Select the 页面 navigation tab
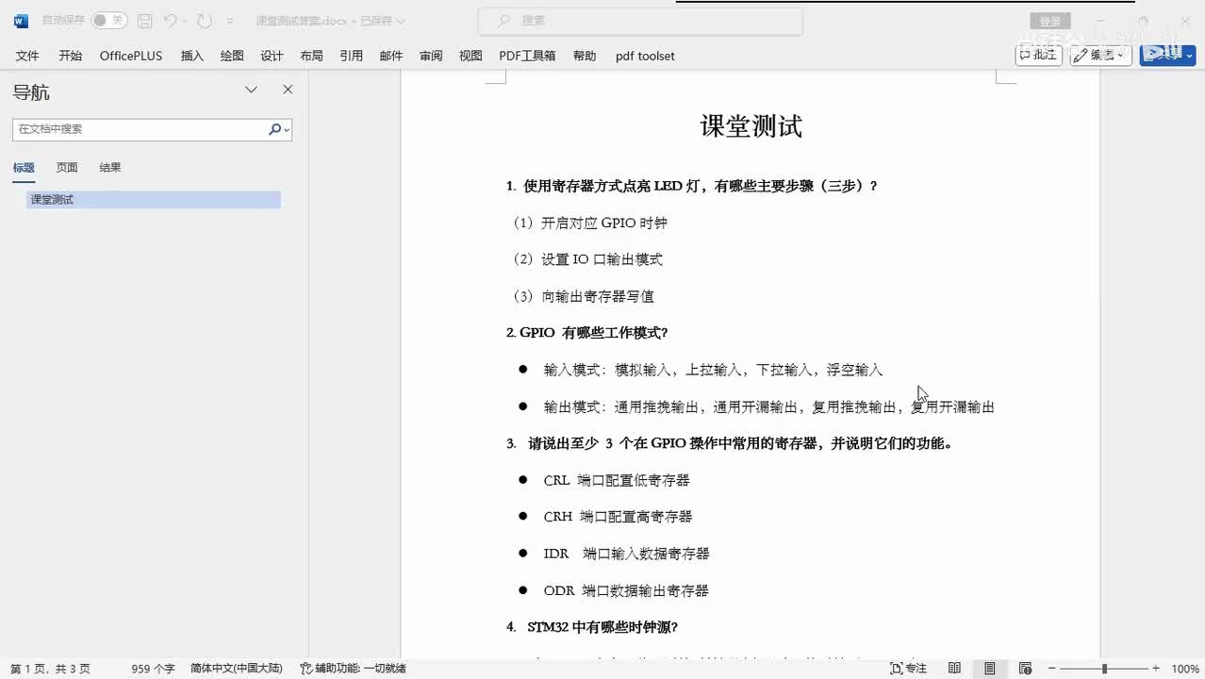 click(67, 168)
